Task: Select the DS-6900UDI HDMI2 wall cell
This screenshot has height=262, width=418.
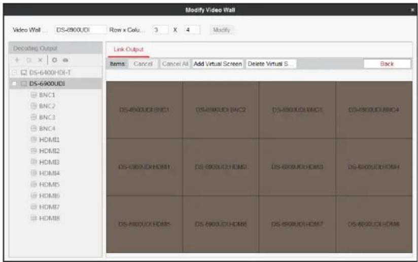Action: tap(221, 167)
